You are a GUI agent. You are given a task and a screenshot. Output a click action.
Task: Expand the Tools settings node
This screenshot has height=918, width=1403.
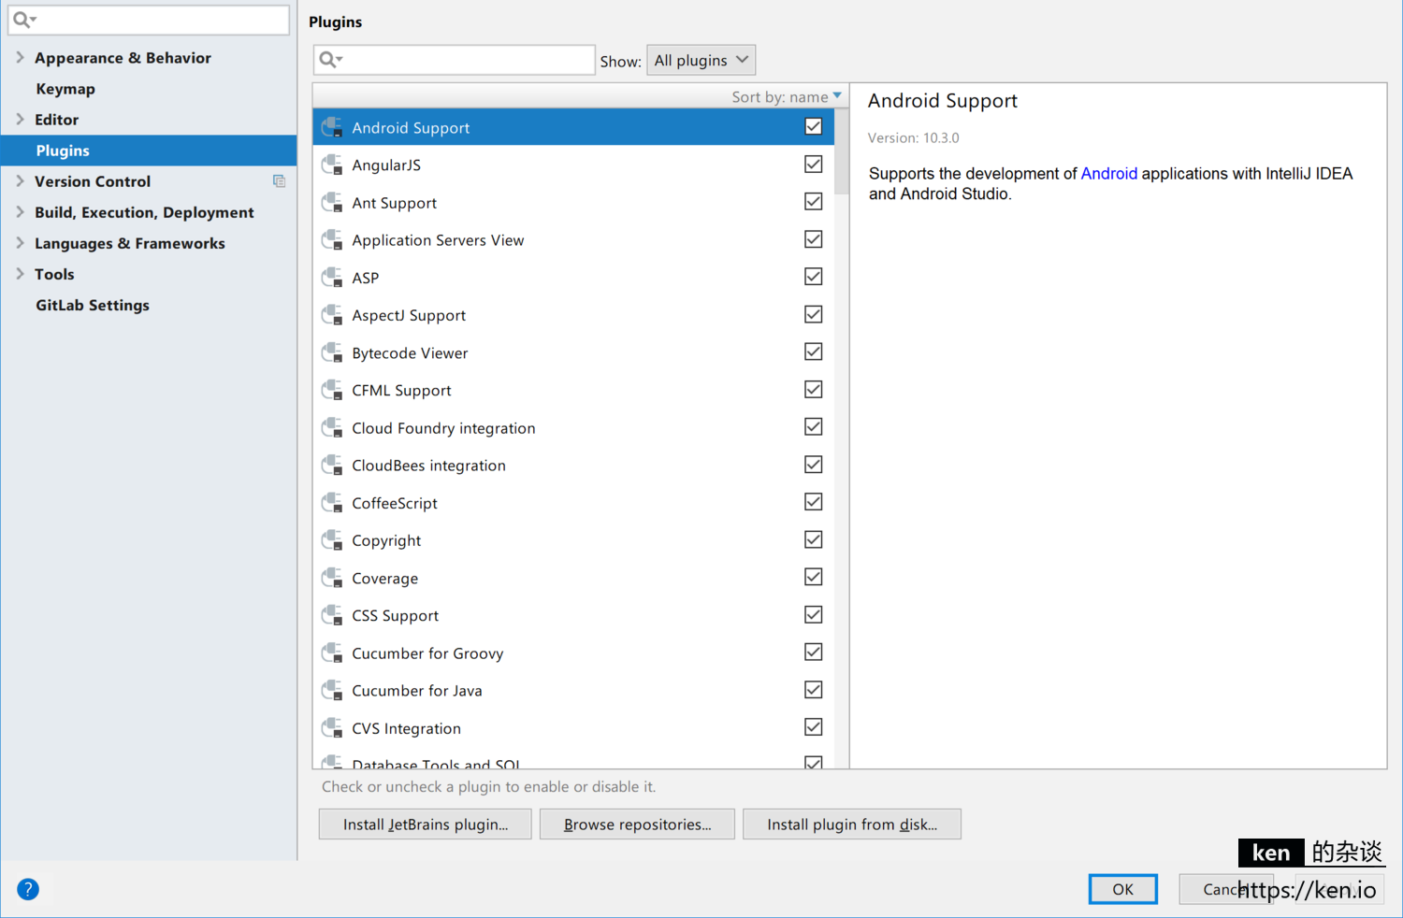pos(20,274)
